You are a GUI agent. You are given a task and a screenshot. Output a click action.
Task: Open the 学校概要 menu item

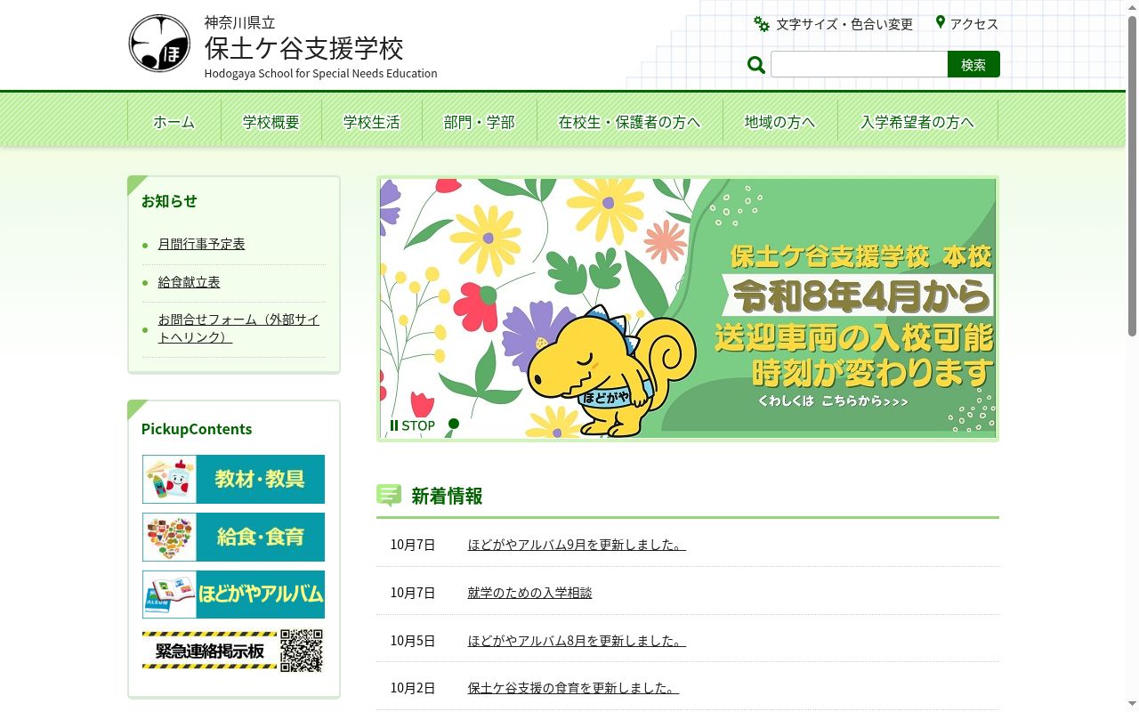[271, 122]
